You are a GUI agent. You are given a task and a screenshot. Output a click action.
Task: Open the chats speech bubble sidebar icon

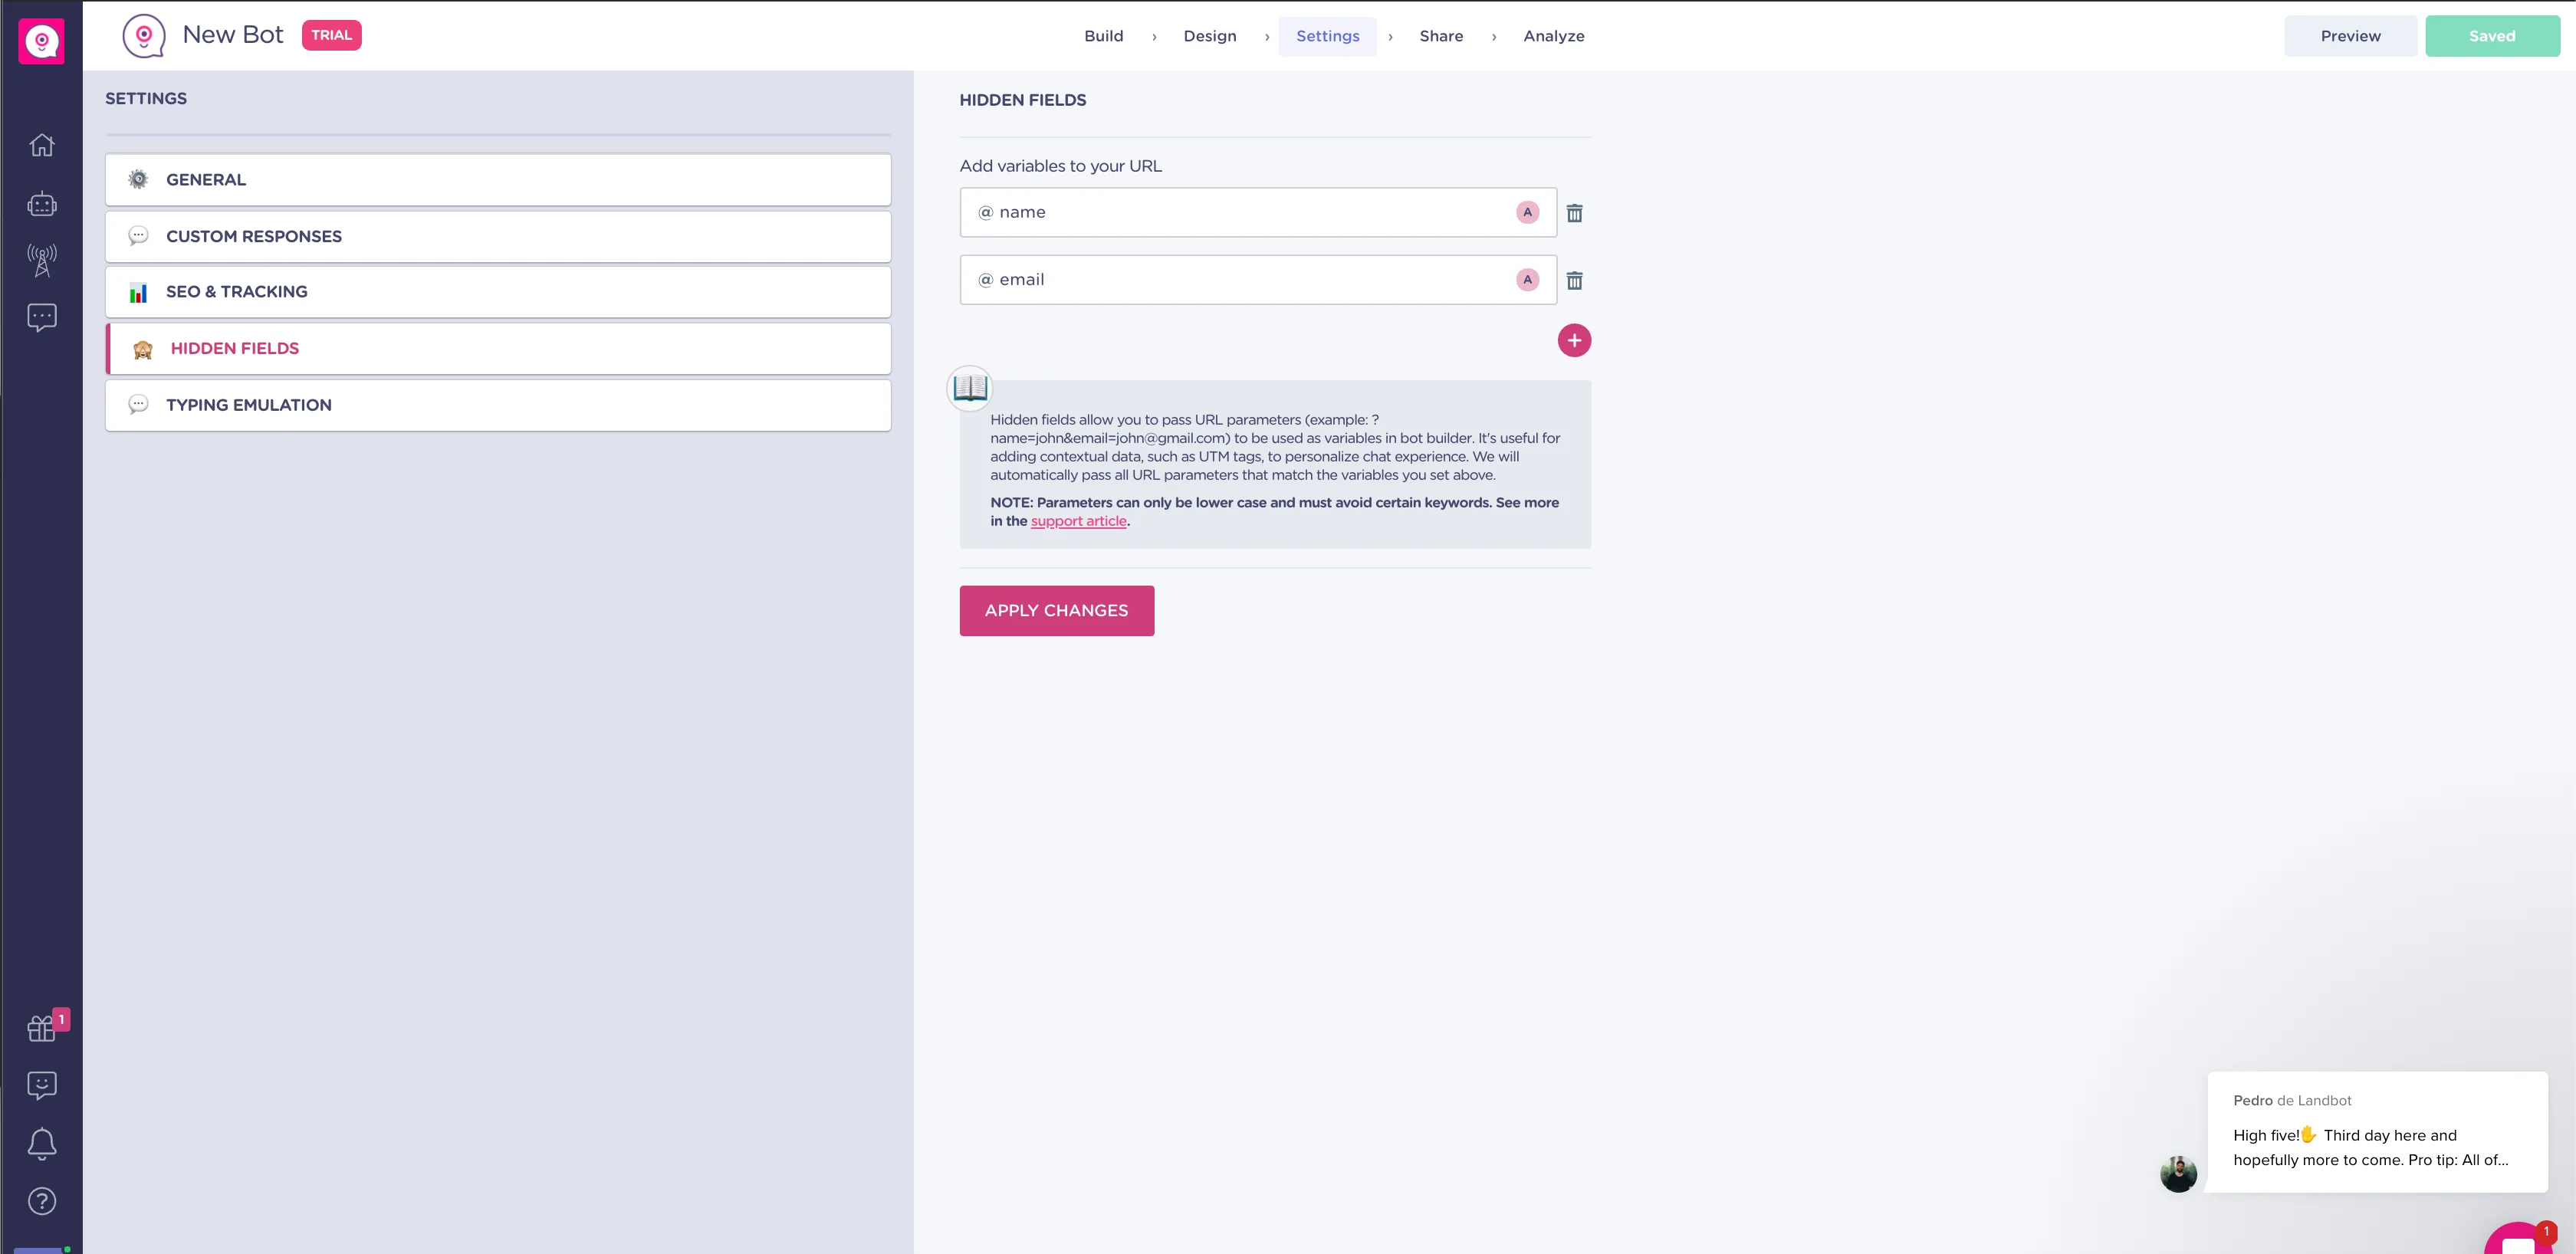[x=42, y=318]
